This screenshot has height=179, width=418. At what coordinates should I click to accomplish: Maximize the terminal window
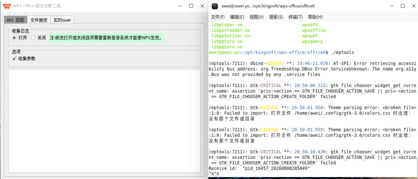click(403, 6)
